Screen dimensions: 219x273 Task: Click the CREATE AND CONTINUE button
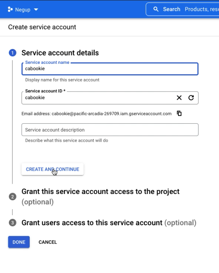pyautogui.click(x=53, y=169)
